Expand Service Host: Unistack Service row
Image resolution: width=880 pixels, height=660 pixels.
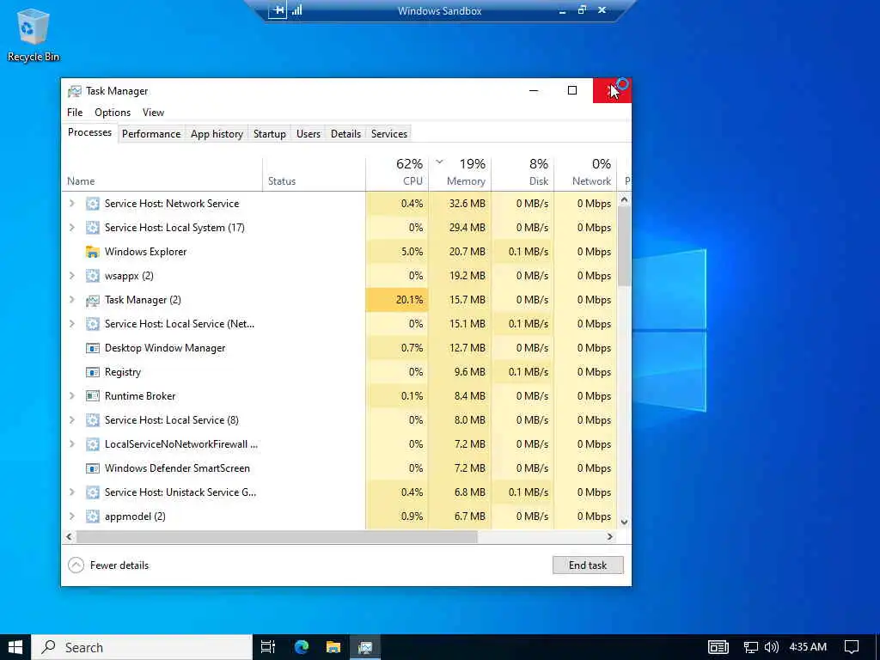click(72, 492)
